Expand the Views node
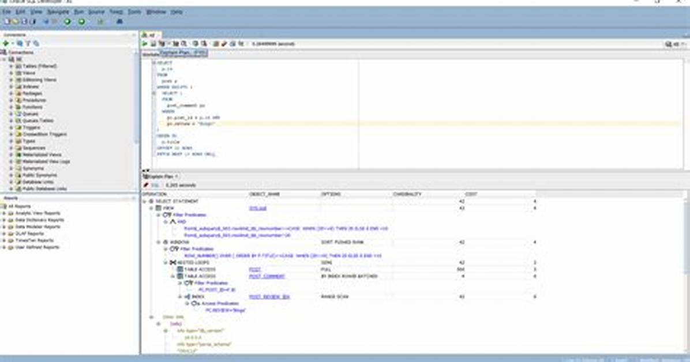 [x=12, y=73]
